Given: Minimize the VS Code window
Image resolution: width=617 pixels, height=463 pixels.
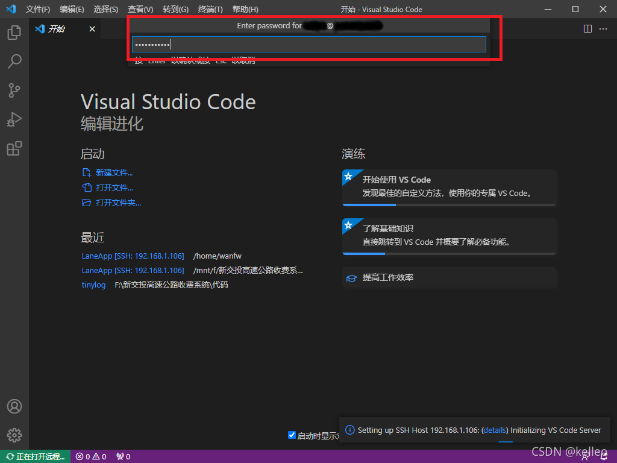Looking at the screenshot, I should click(x=548, y=9).
